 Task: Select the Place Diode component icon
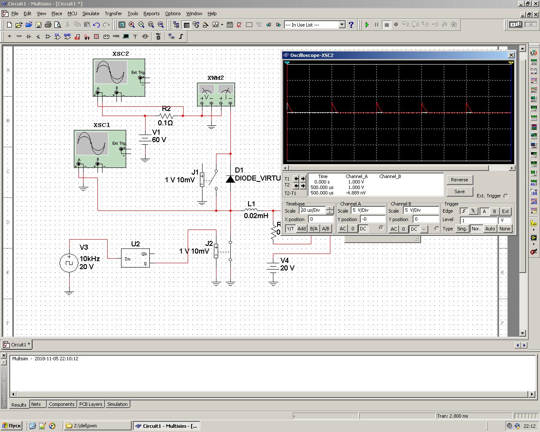pos(29,37)
